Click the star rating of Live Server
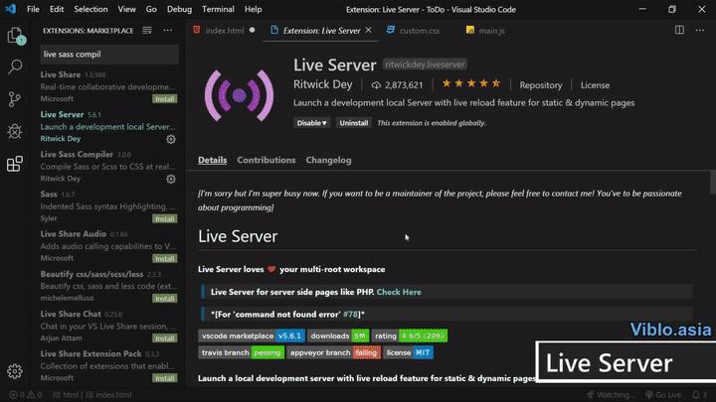The height and width of the screenshot is (402, 716). [x=471, y=83]
